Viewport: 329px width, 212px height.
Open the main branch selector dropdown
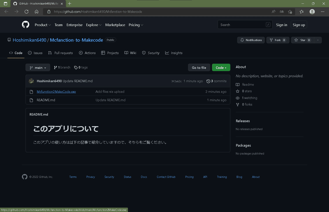(x=38, y=67)
